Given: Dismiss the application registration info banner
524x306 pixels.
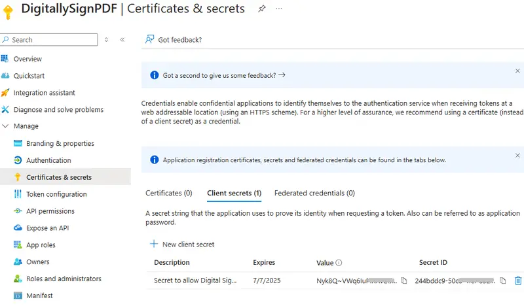Looking at the screenshot, I should 517,156.
